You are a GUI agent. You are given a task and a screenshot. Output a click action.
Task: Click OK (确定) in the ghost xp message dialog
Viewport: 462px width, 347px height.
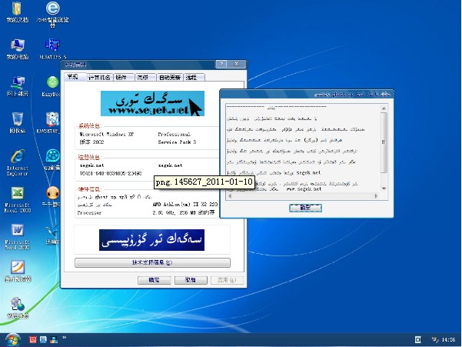click(305, 208)
